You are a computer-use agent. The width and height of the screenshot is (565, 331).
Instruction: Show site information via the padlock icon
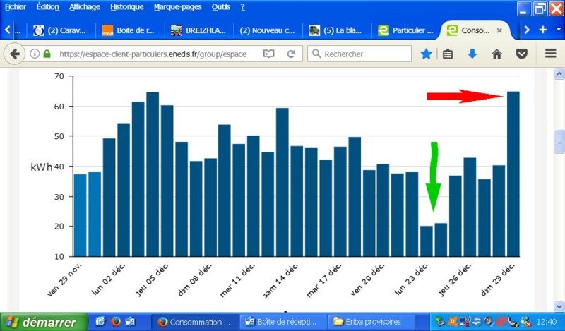[x=47, y=54]
